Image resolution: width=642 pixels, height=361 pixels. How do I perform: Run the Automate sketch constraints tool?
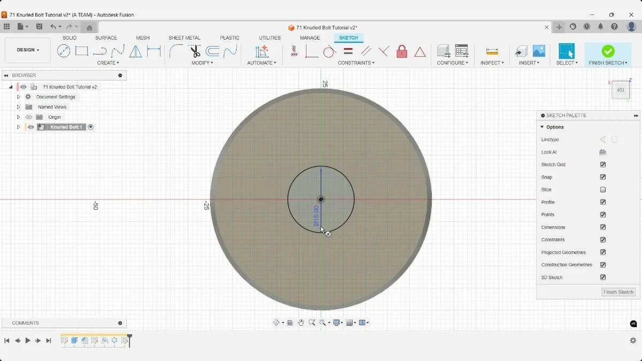262,51
